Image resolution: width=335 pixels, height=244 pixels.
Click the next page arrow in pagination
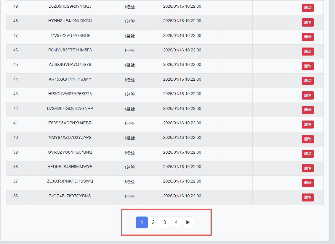(x=188, y=222)
